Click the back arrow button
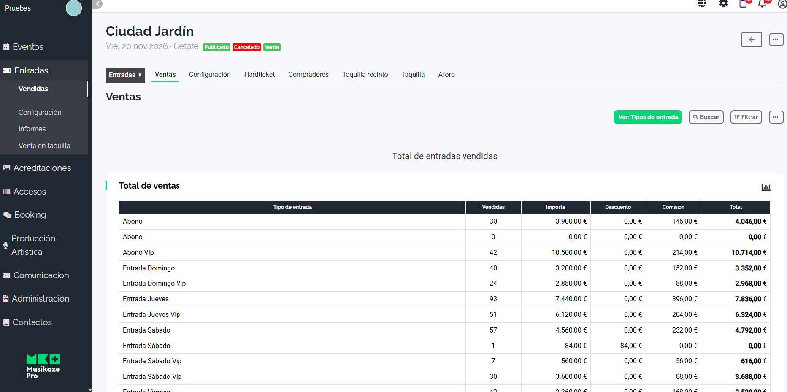Screen dimensions: 787x392 pos(752,40)
